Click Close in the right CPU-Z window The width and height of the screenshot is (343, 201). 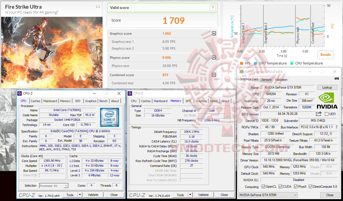coord(224,195)
